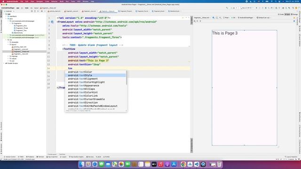Open Android project view selector dropdown
This screenshot has height=169, width=301.
coord(9,11)
